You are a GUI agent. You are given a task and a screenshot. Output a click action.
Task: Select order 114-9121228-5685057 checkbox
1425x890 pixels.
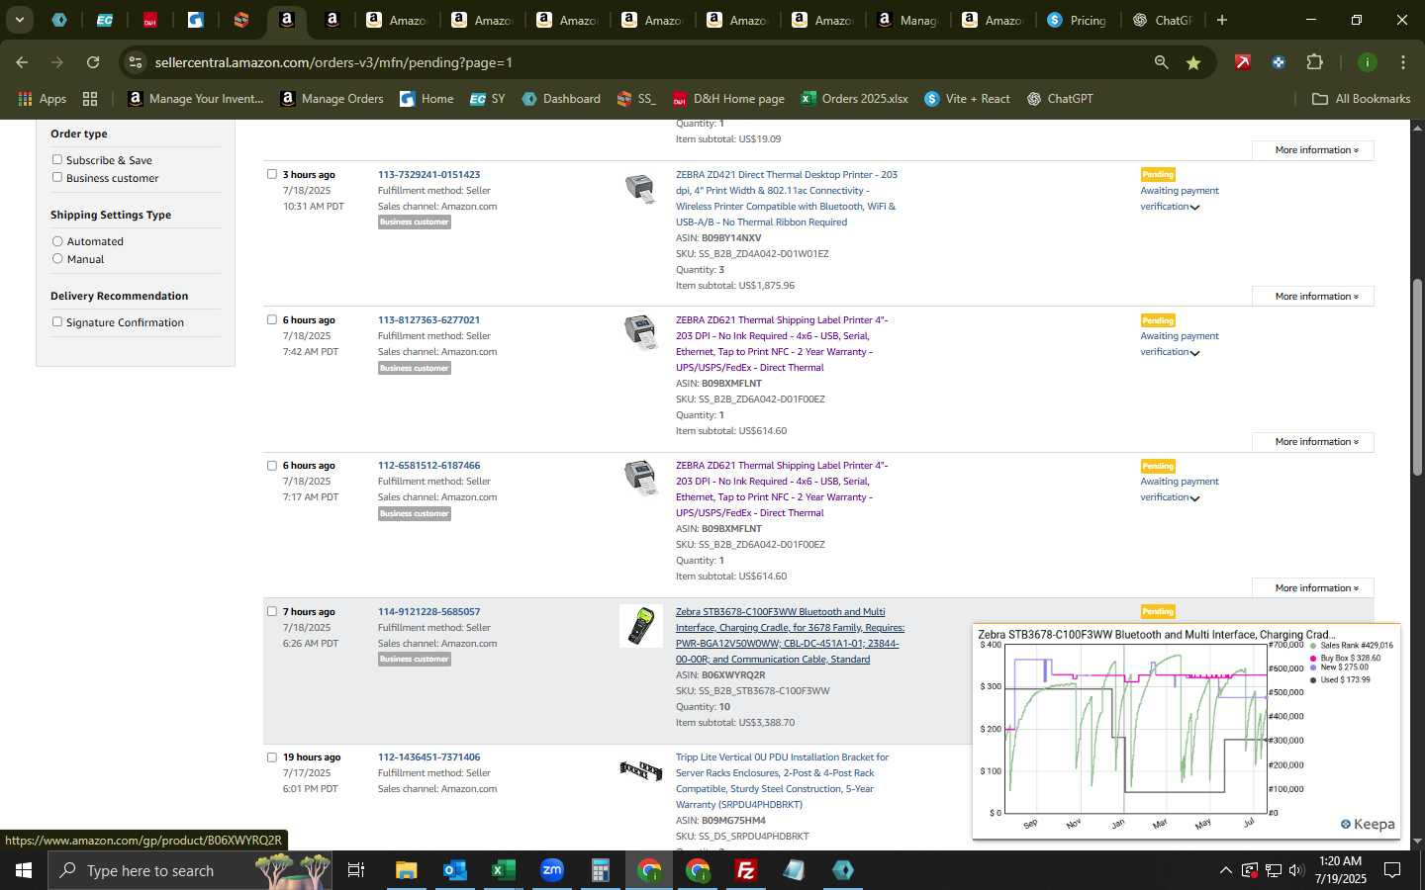coord(272,611)
